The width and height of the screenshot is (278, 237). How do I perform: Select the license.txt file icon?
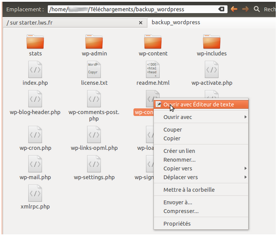tap(94, 69)
